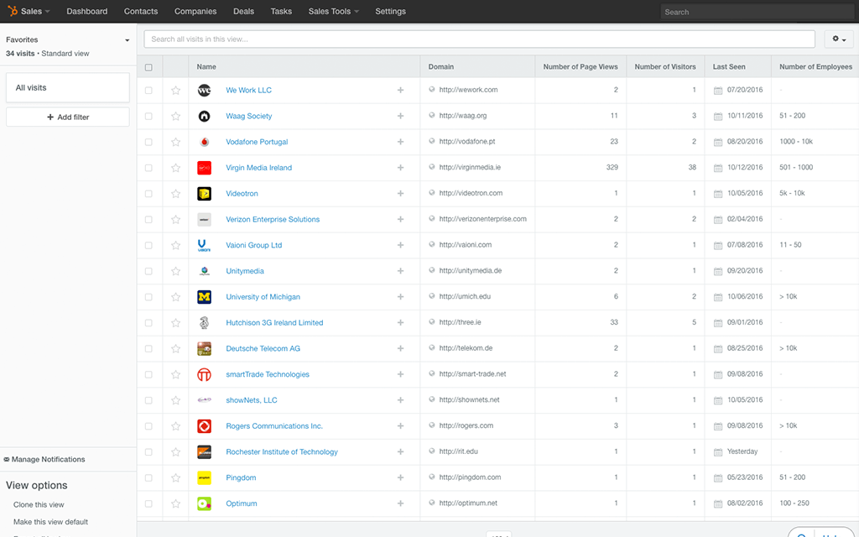
Task: Click Clone this view
Action: (x=39, y=504)
